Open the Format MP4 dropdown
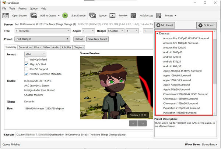221x149 pixels. tap(32, 54)
